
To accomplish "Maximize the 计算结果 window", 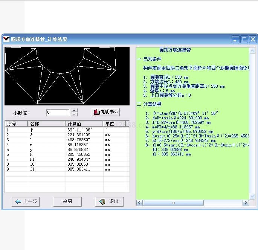I will [244, 39].
